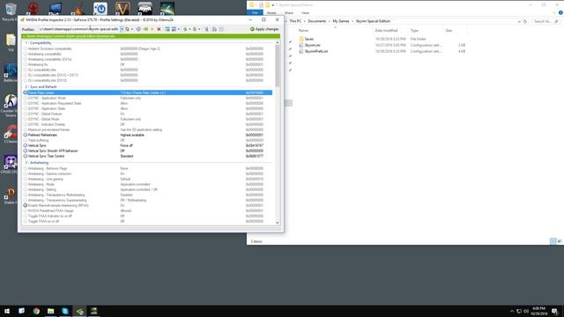Click the Explorer search box

click(x=545, y=21)
